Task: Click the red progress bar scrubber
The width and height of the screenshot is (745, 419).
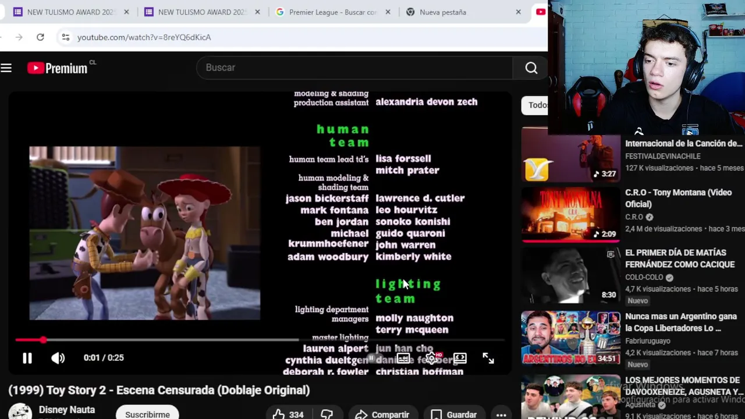Action: 43,340
